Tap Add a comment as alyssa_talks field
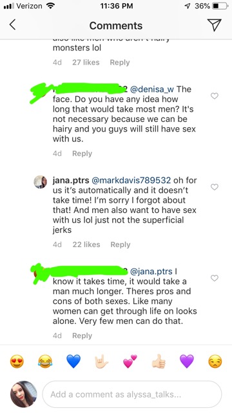 (x=132, y=394)
